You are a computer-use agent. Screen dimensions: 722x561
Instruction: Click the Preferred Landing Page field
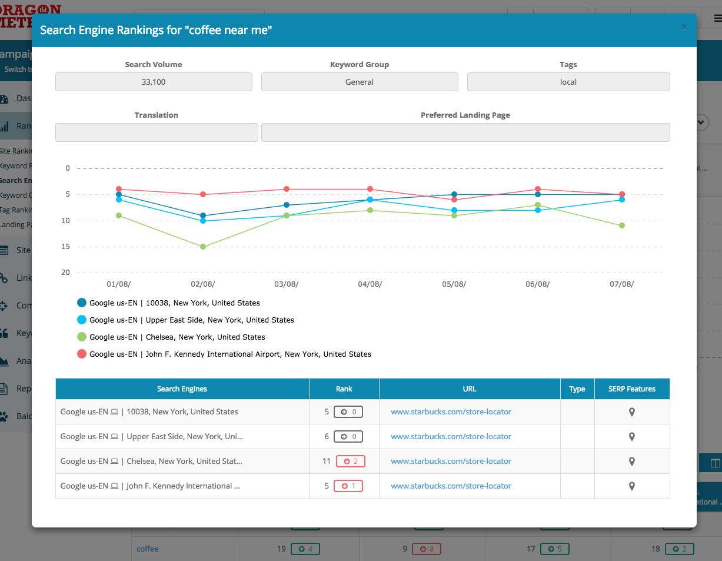pyautogui.click(x=465, y=132)
